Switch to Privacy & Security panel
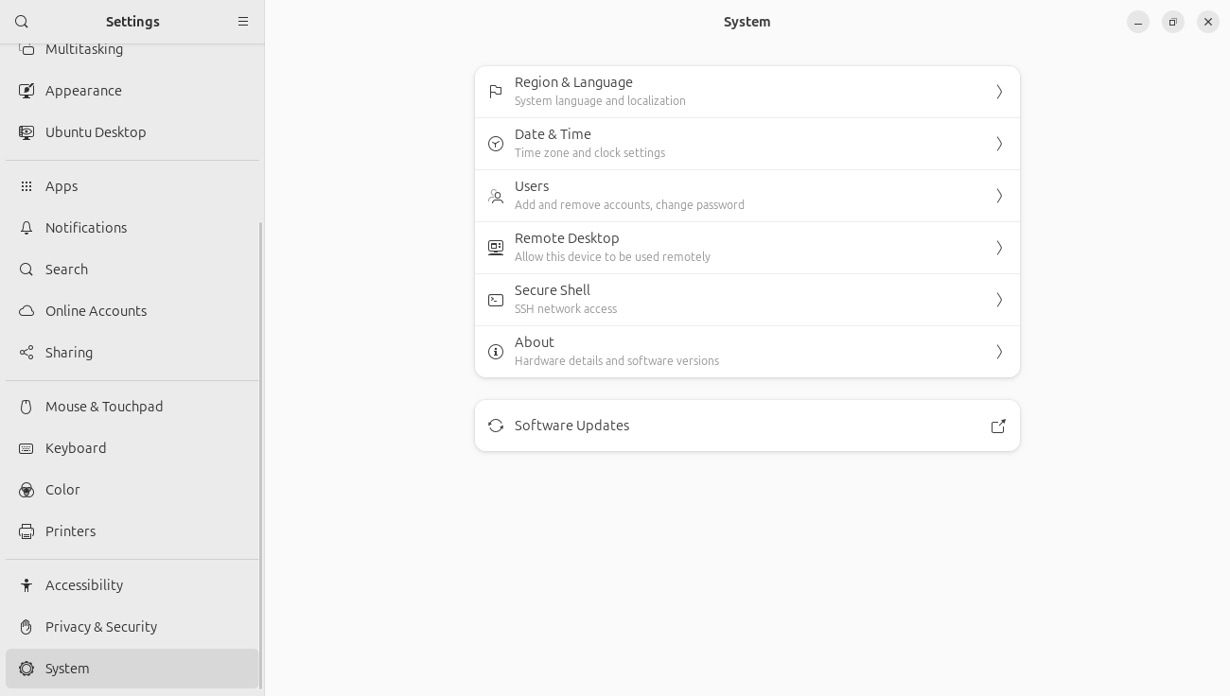This screenshot has width=1230, height=696. [101, 627]
